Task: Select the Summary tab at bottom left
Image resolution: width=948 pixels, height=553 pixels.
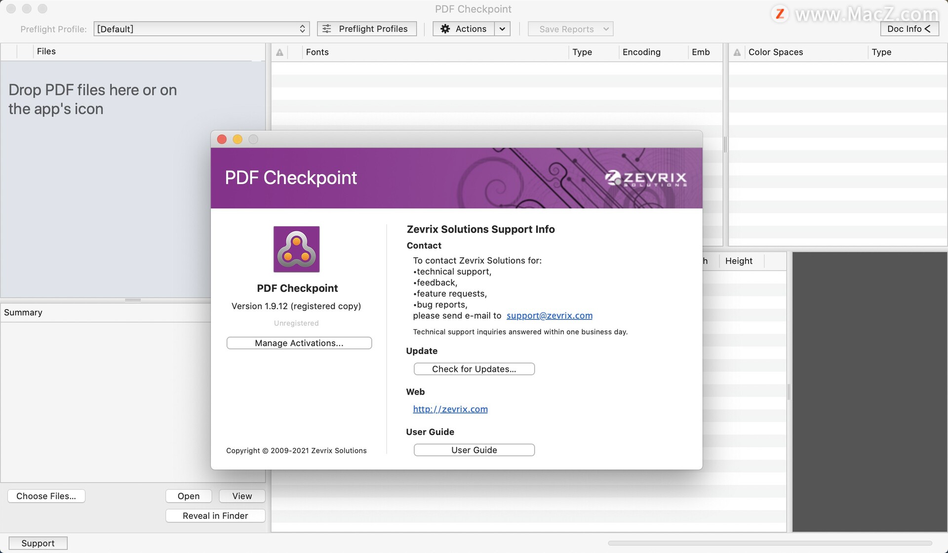Action: coord(24,312)
